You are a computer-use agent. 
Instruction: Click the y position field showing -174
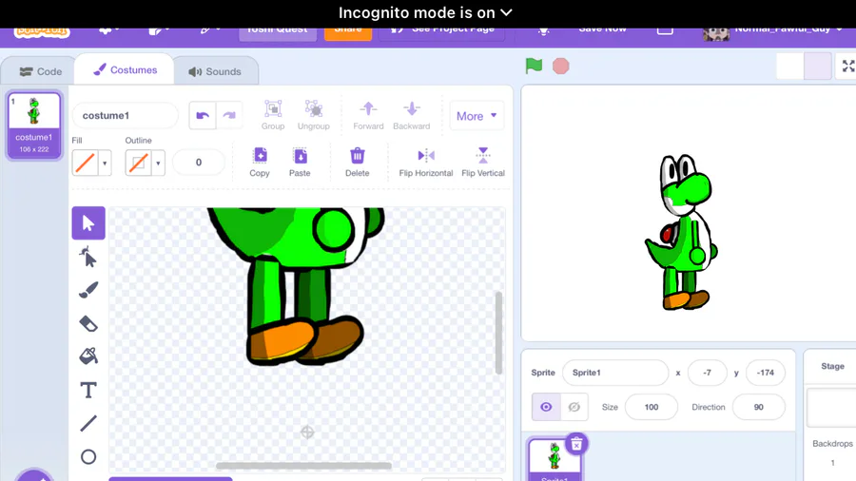pos(766,373)
